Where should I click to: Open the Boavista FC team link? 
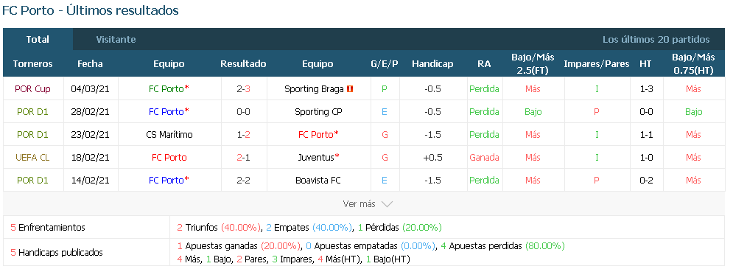318,181
